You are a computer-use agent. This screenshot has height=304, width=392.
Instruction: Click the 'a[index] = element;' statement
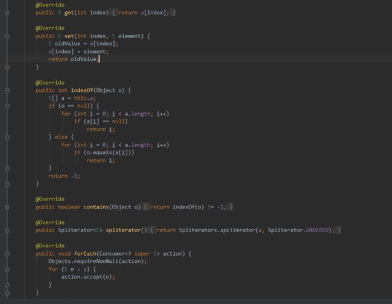(78, 51)
